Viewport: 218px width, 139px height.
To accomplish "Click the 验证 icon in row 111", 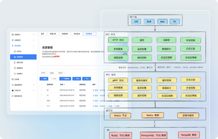I will coord(93,106).
